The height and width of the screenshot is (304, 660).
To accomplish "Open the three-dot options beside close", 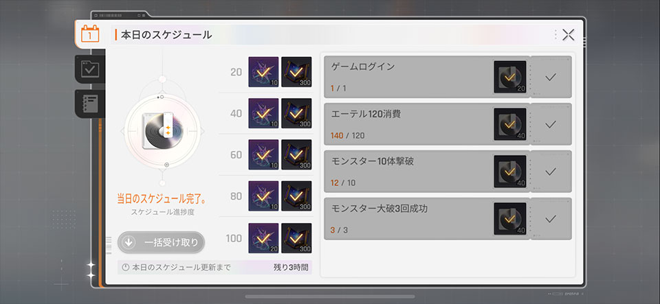I will (555, 35).
